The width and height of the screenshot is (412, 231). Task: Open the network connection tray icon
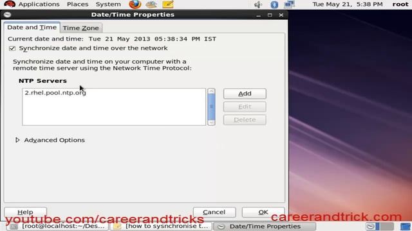click(290, 4)
